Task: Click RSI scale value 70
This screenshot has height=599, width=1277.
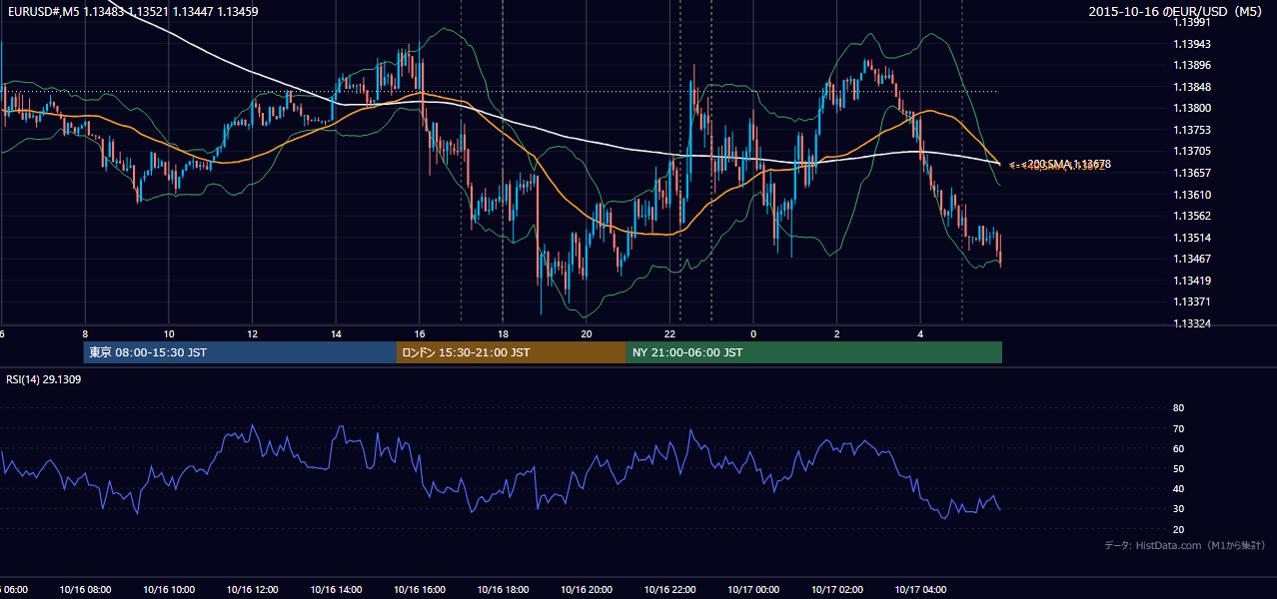Action: 1178,428
